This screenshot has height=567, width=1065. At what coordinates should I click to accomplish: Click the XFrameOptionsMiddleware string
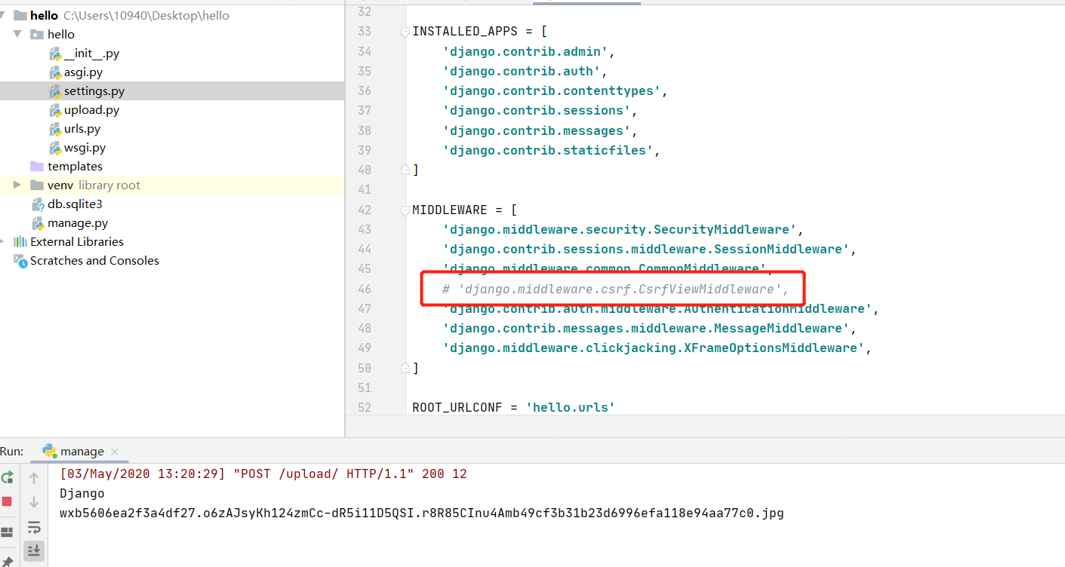coord(653,348)
